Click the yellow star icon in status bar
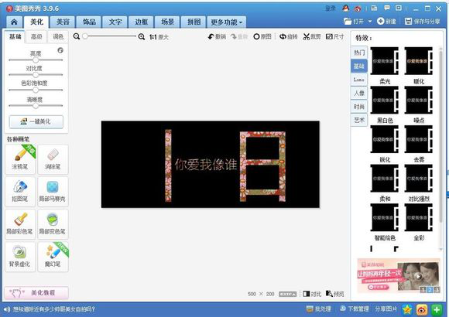 point(407,309)
